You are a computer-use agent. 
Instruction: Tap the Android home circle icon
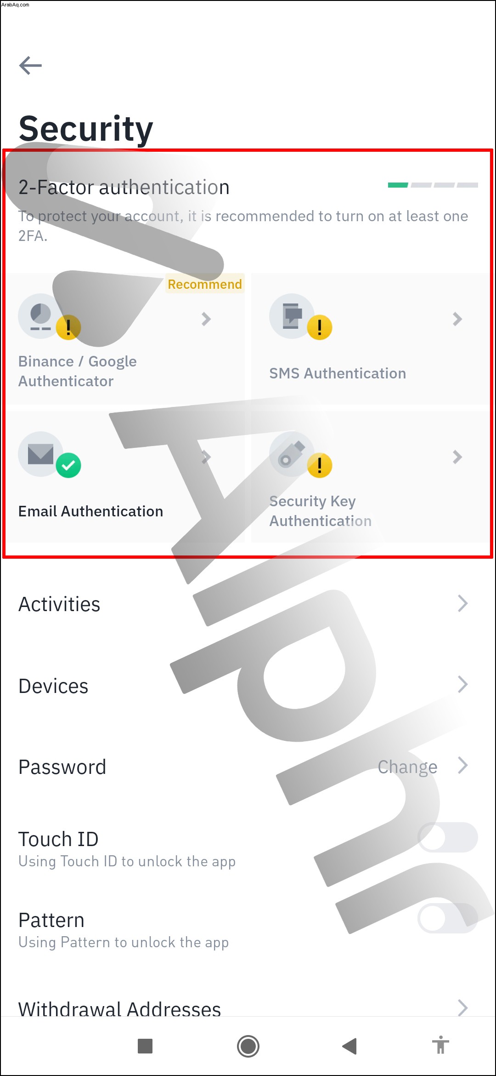248,1046
